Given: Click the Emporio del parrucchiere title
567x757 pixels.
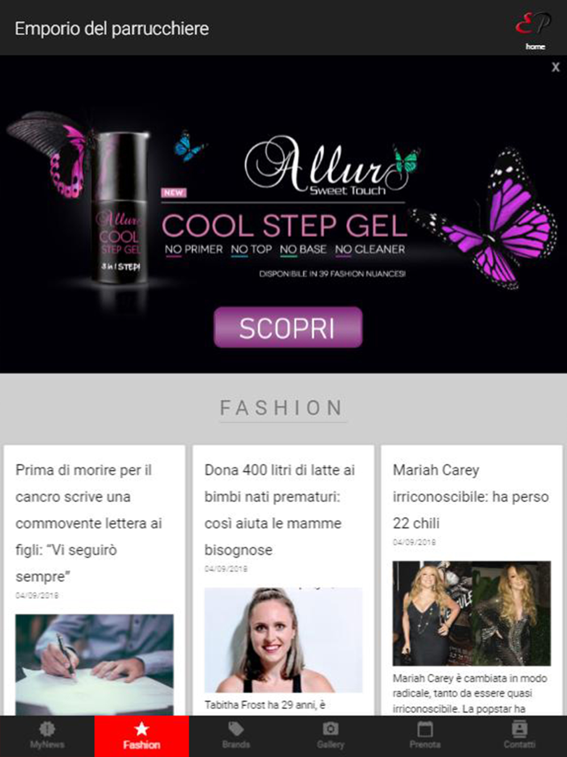Looking at the screenshot, I should (x=112, y=28).
